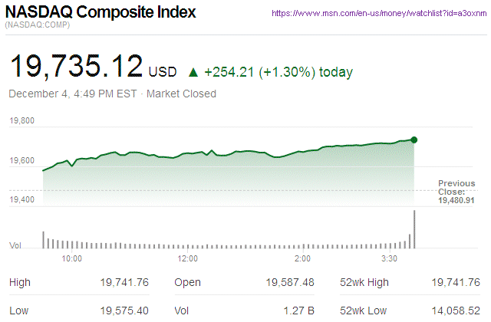Click the +254.21 (+1.30%) today change
The image size is (491, 322).
click(x=278, y=73)
